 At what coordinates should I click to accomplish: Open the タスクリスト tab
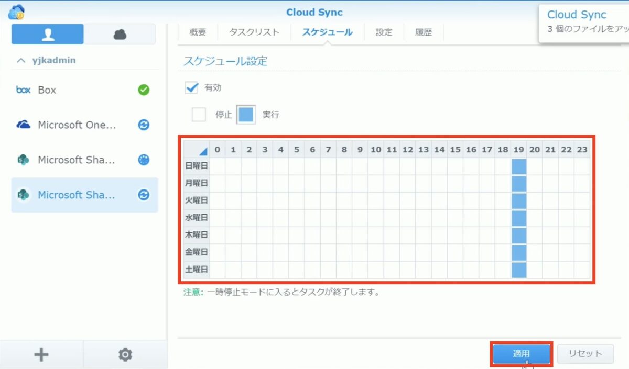253,32
